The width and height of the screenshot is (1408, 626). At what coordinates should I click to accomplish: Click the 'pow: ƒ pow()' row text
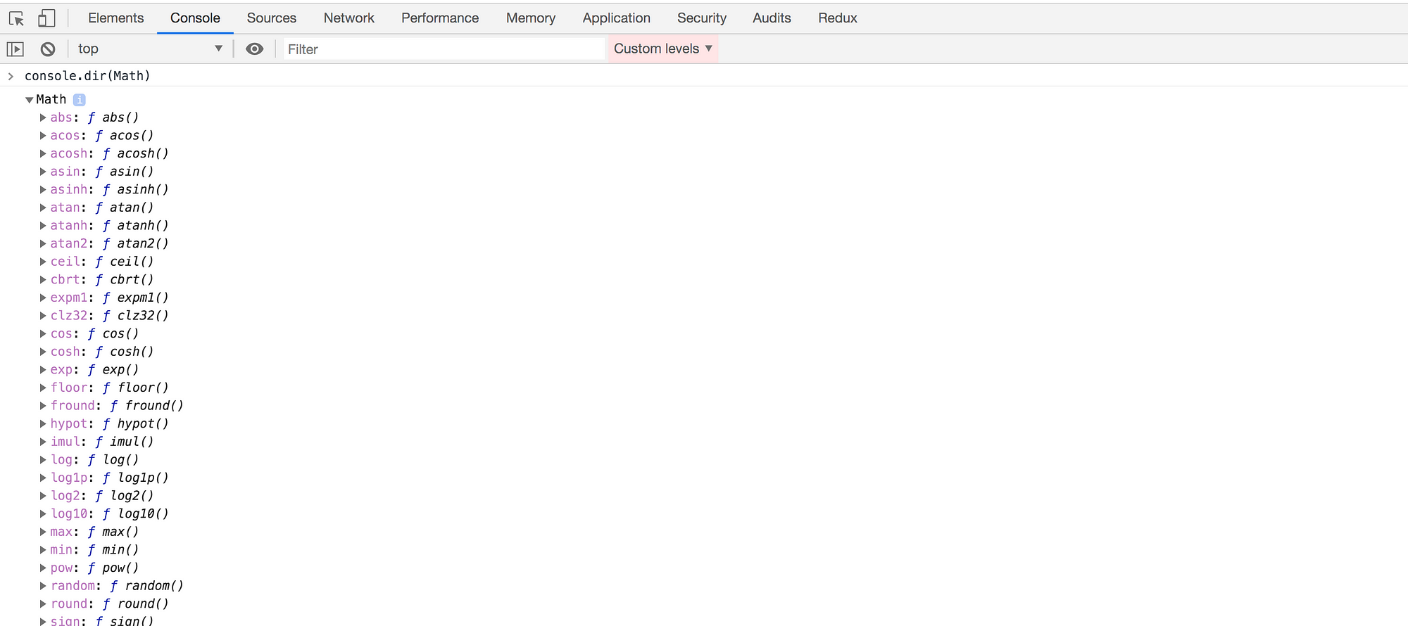[94, 568]
